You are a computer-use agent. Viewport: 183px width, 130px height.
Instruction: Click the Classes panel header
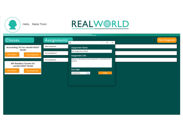(x=19, y=40)
